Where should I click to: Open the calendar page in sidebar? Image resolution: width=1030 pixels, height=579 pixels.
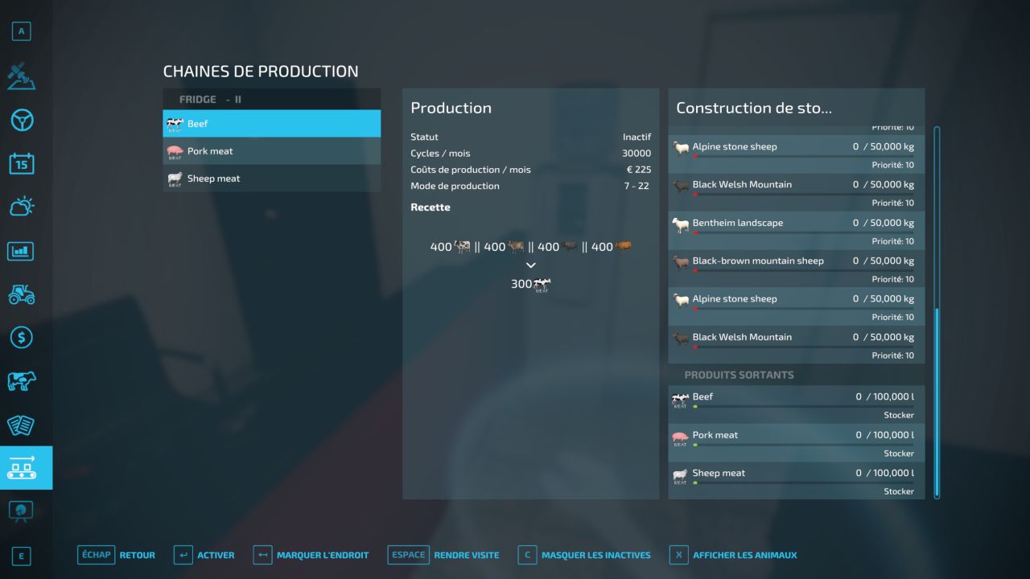(x=21, y=164)
